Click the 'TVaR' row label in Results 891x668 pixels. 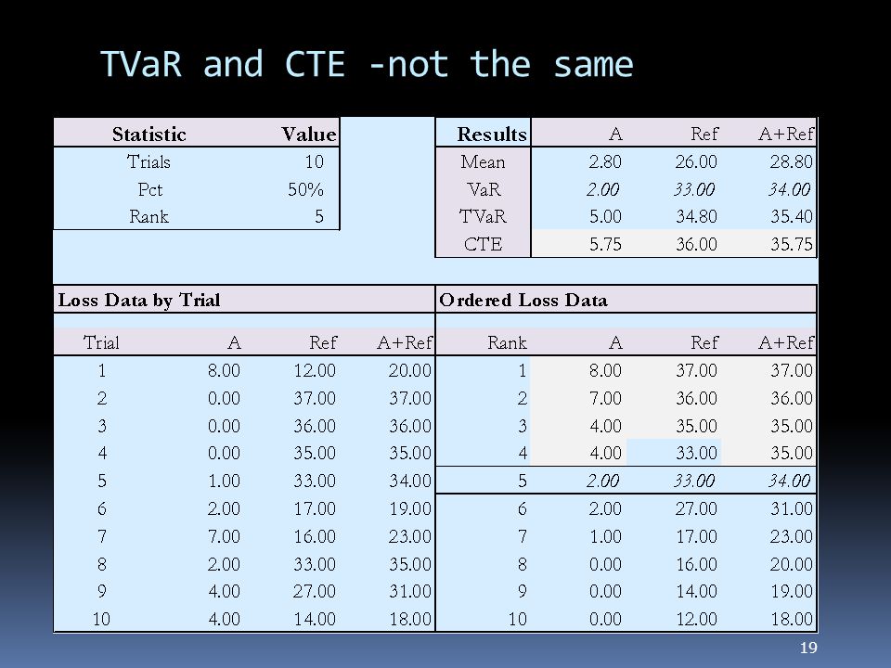click(483, 216)
